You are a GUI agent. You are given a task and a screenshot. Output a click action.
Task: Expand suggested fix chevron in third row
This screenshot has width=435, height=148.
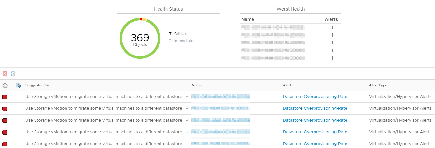tap(187, 120)
